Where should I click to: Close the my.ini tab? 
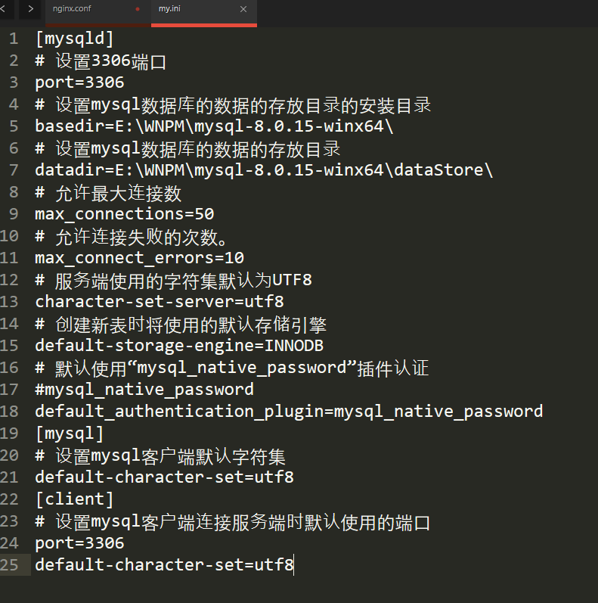click(x=243, y=9)
